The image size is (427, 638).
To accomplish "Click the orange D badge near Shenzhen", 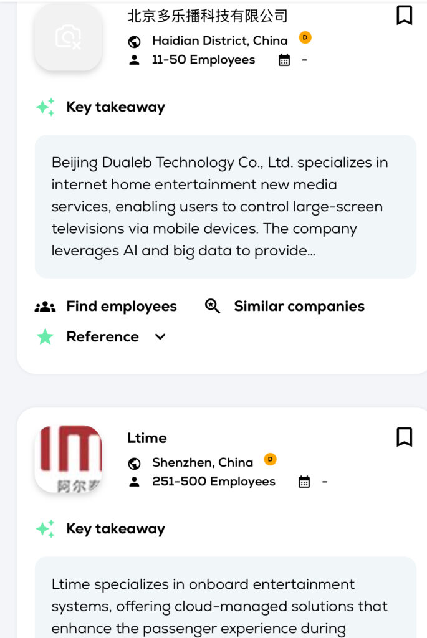I will pyautogui.click(x=270, y=459).
